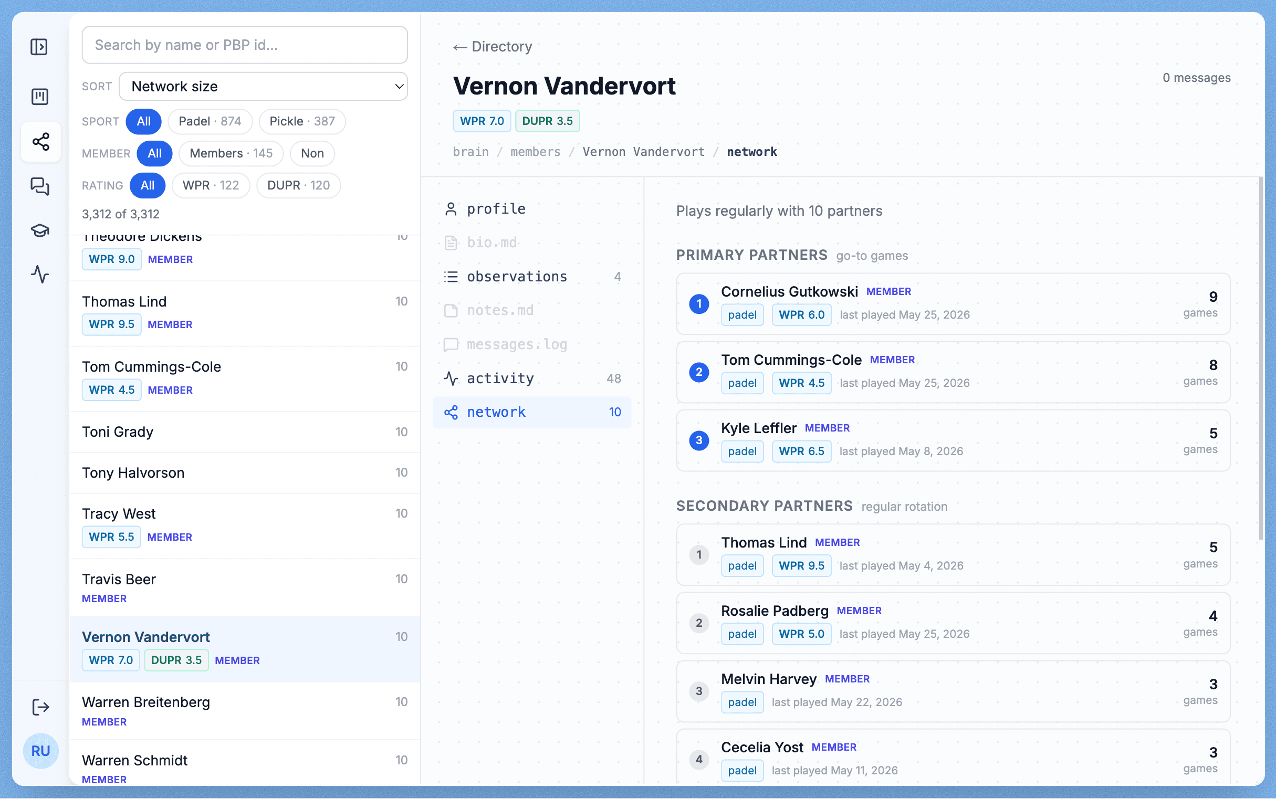The width and height of the screenshot is (1276, 799).
Task: Click the partners list vertical scrollbar
Action: tap(1261, 359)
